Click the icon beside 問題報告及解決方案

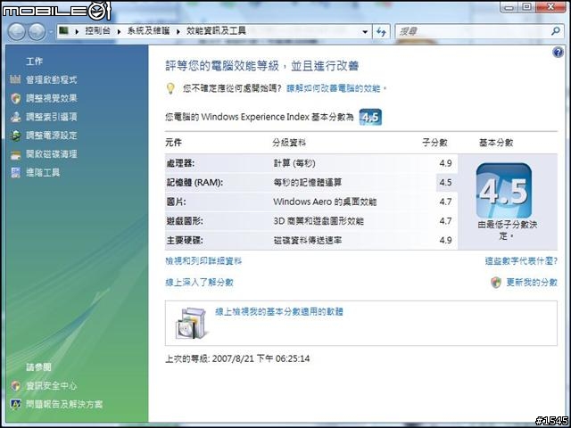click(15, 404)
